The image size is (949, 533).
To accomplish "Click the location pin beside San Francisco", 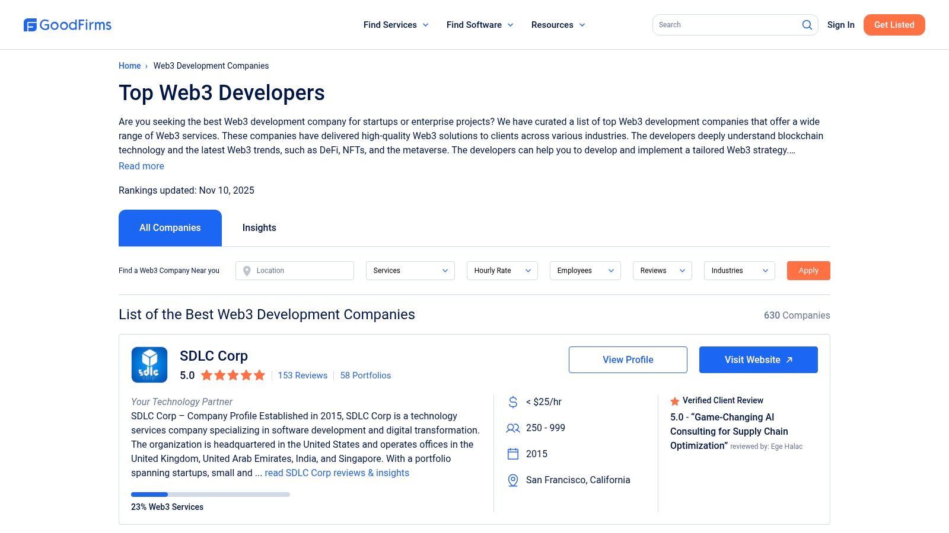I will 513,480.
